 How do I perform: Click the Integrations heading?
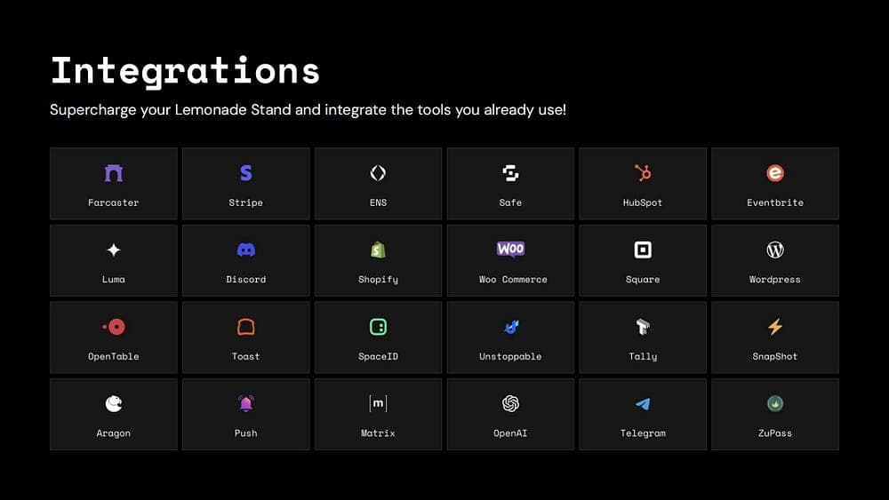[186, 71]
